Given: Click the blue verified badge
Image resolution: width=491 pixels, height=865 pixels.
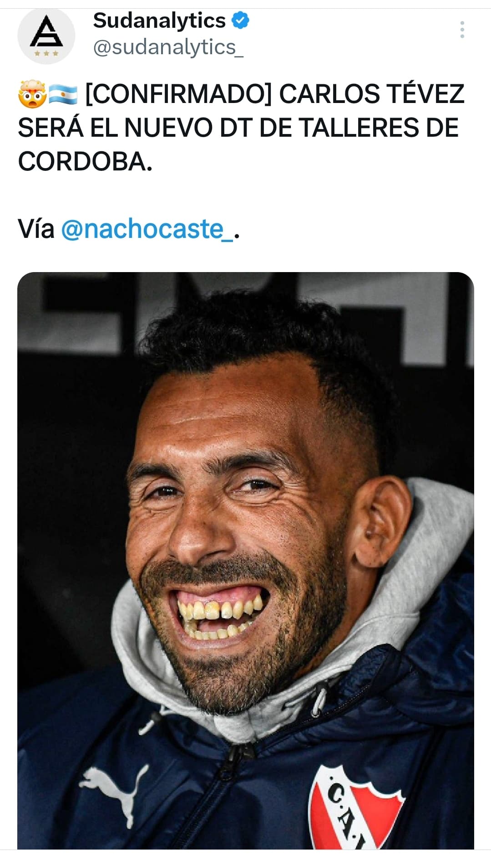Looking at the screenshot, I should point(241,21).
